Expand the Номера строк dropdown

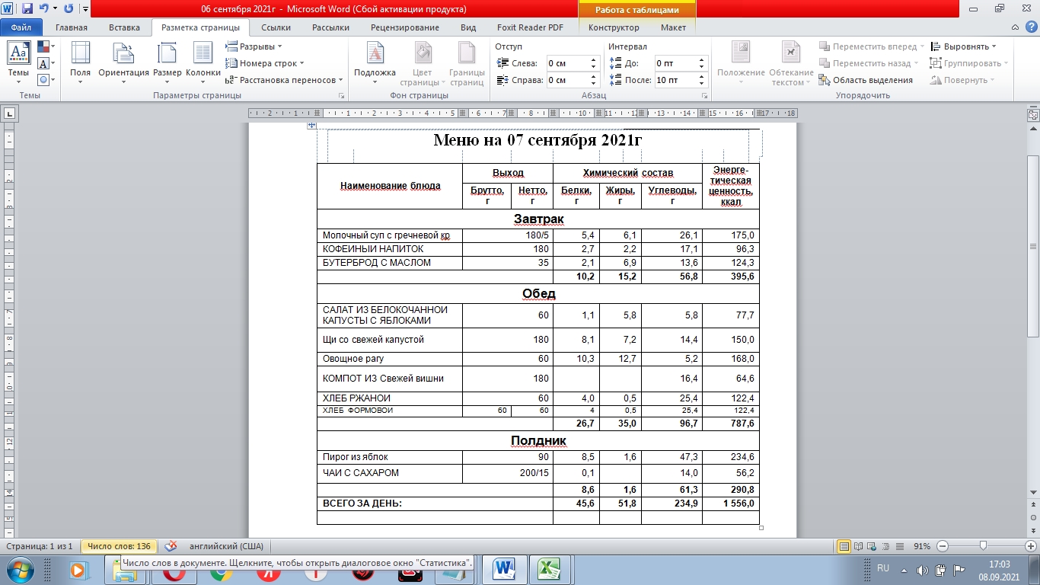265,63
